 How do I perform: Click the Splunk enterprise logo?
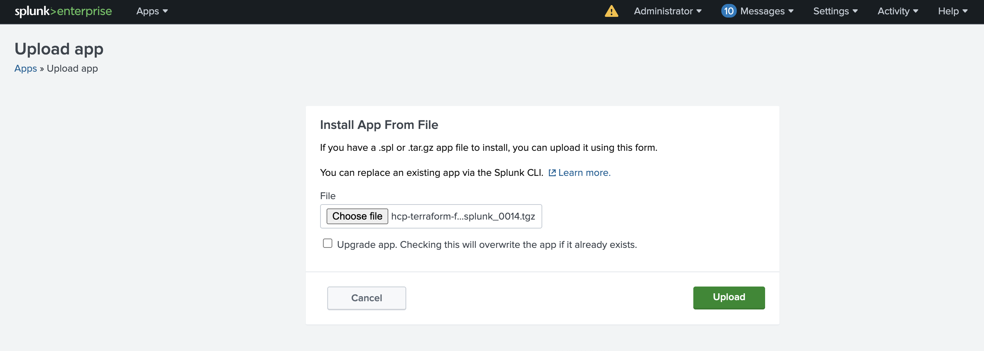click(63, 11)
